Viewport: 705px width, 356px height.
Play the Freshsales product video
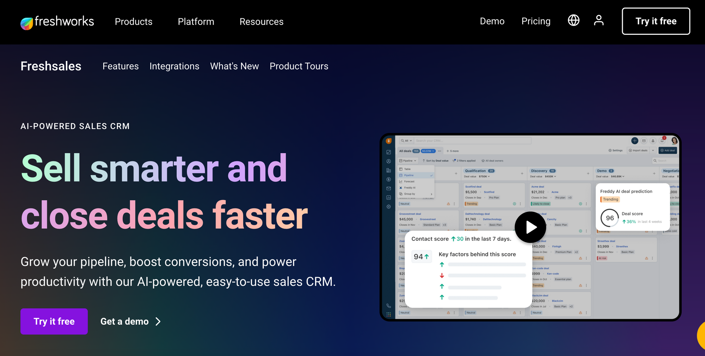(x=531, y=227)
